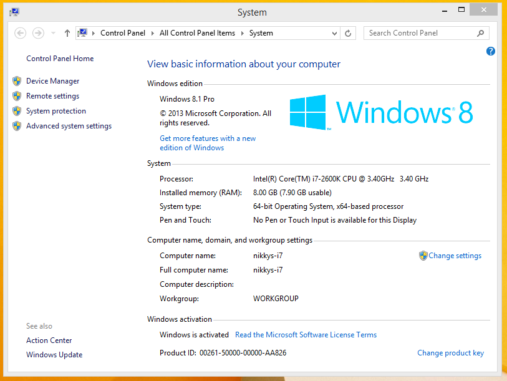Click the shield icon beside Device Manager
This screenshot has height=381, width=507.
click(17, 81)
